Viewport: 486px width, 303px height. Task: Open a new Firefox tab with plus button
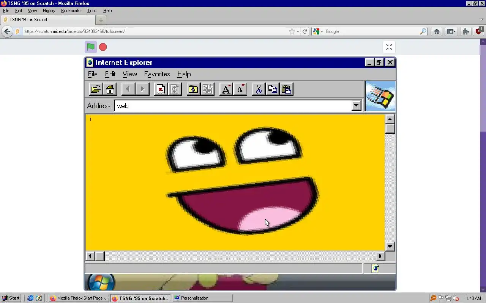pos(101,20)
